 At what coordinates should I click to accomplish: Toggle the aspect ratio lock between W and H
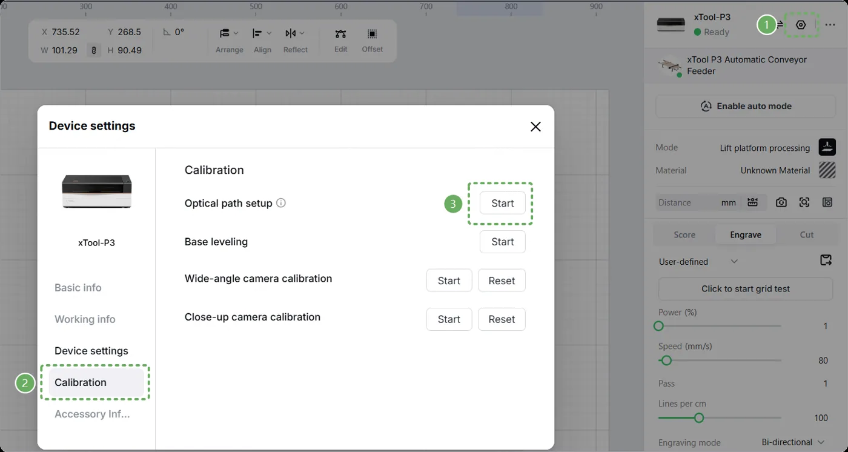click(x=93, y=50)
